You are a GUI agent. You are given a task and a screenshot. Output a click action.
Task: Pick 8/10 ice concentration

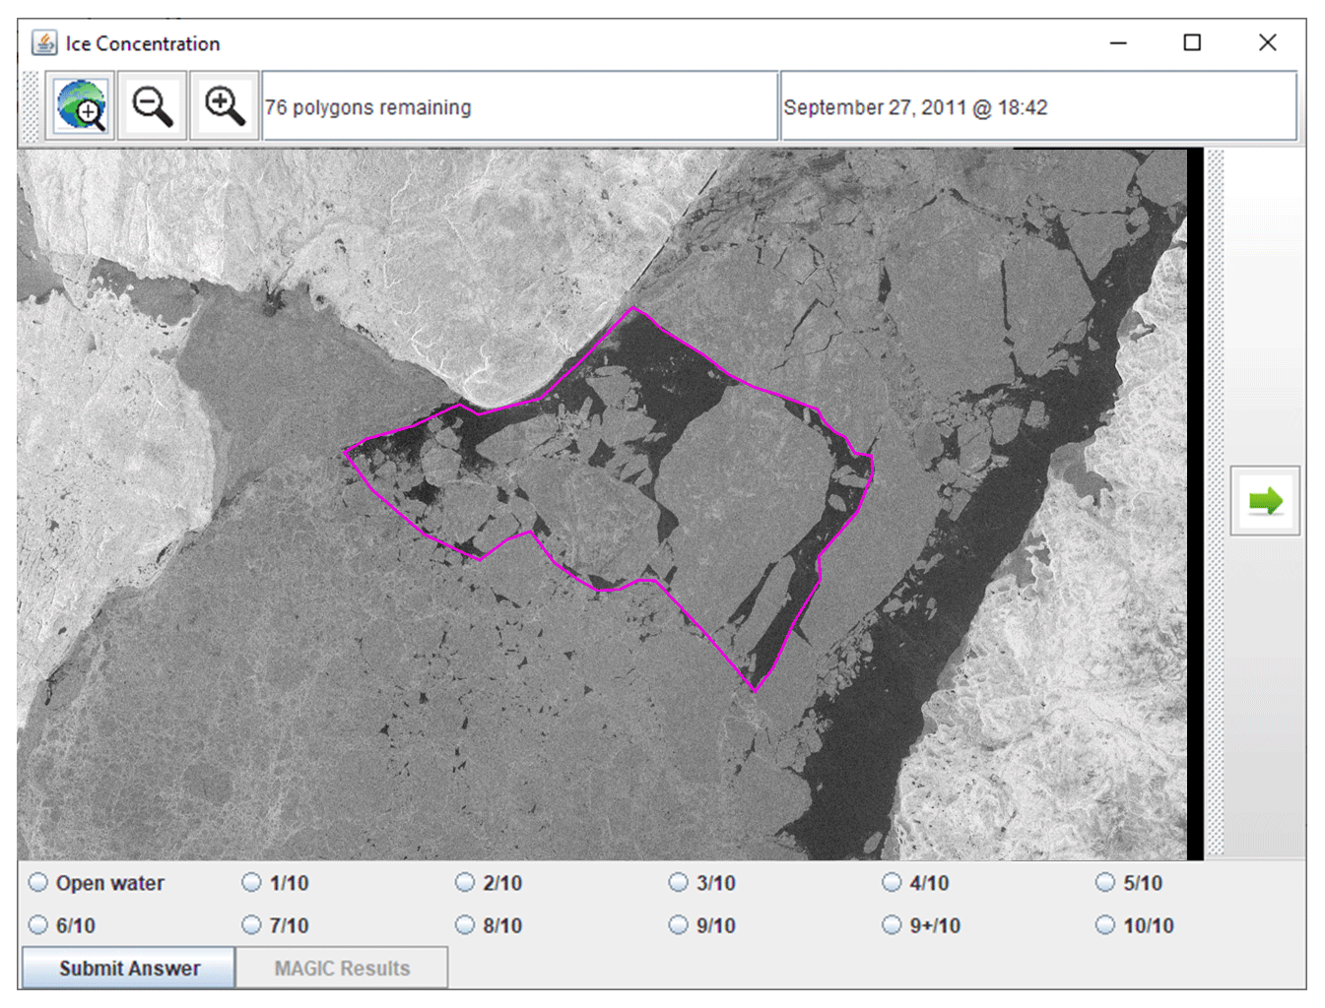click(x=465, y=925)
